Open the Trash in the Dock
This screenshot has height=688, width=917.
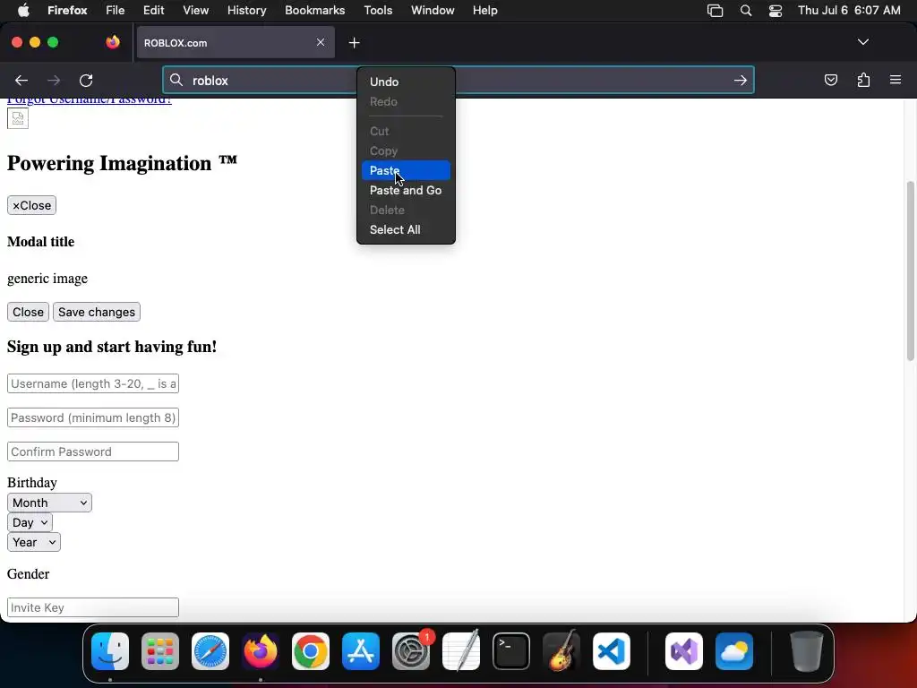pos(807,651)
